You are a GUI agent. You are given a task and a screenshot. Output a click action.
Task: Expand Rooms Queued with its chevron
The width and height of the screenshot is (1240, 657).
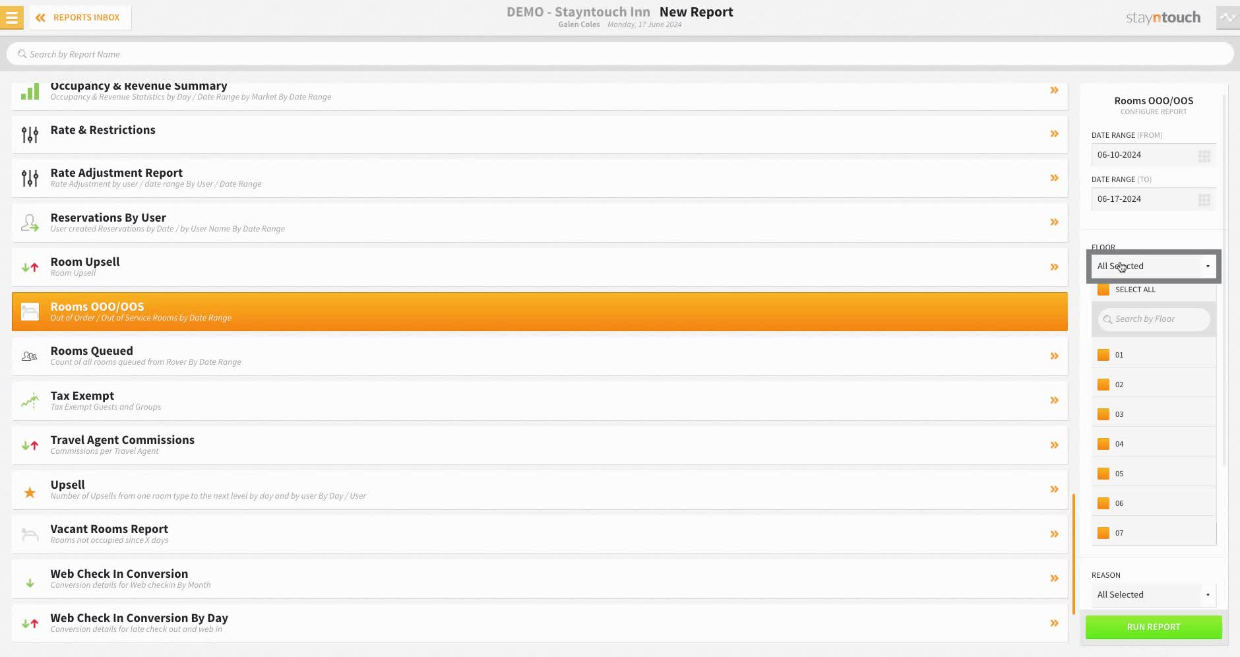coord(1054,356)
